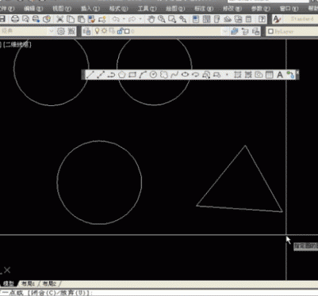Select the Construction Line tool
This screenshot has height=296, width=318.
coord(100,74)
